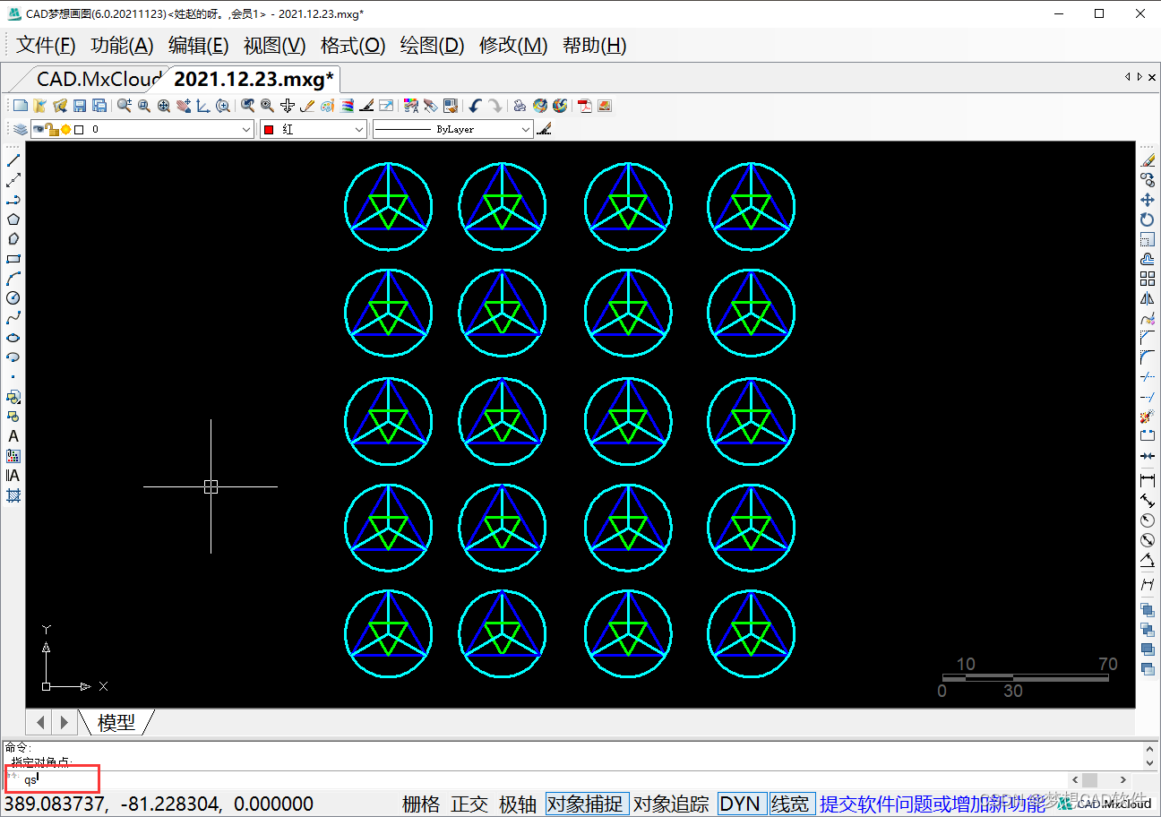Select the Polyline tool in left toolbar

tap(13, 200)
